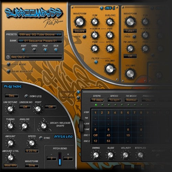172x172 pixels.
Task: Toggle the Sequencer panel LED
Action: [78, 92]
